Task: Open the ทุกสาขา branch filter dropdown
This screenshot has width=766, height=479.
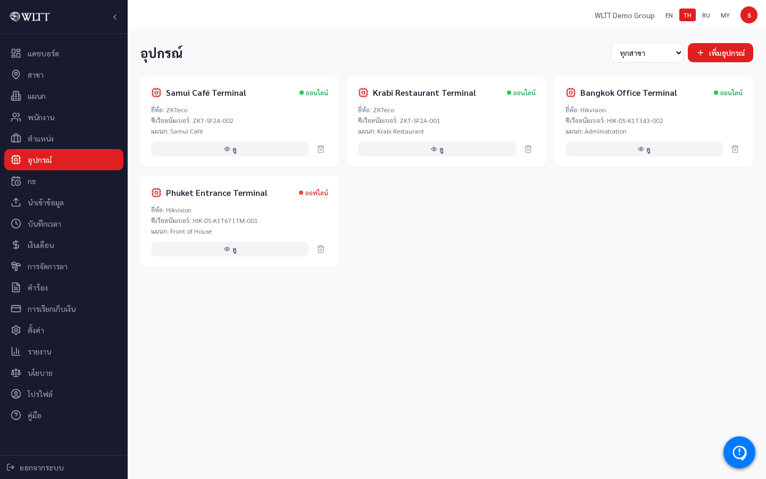Action: (647, 53)
